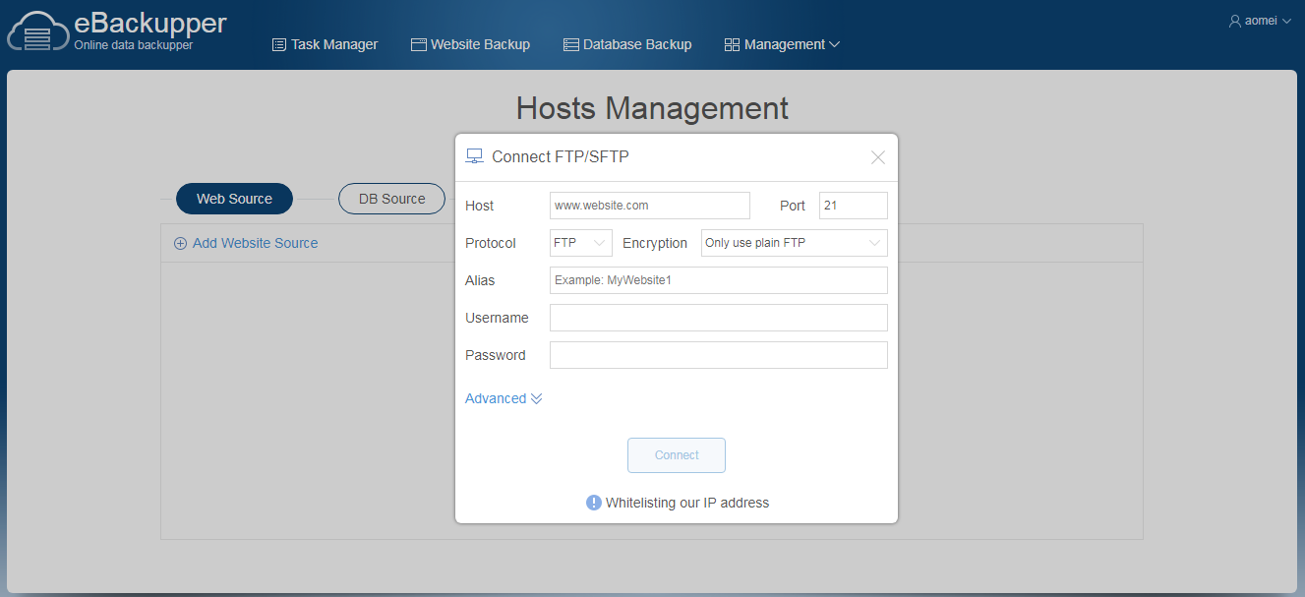This screenshot has width=1305, height=597.
Task: Click the Website Backup window icon
Action: [418, 44]
